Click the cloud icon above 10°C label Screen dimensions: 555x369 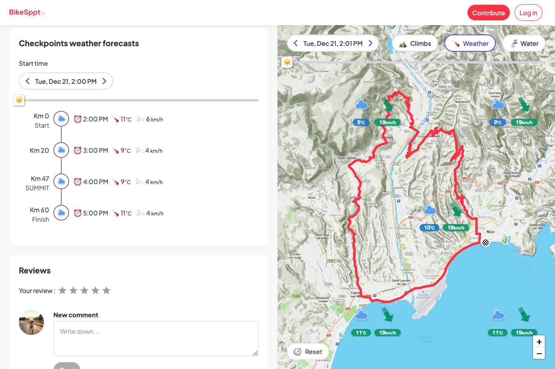point(430,210)
